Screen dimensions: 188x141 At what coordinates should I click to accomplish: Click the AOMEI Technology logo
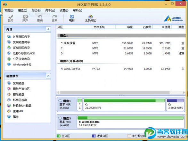[x=173, y=19]
